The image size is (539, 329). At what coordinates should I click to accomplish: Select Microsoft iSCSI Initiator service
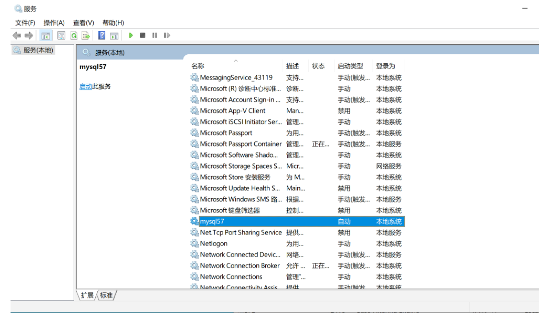click(298, 122)
